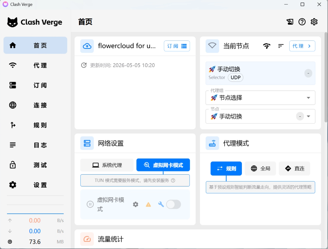Run the node latency test icon
Viewport: 328px width, 249px height.
tap(267, 46)
